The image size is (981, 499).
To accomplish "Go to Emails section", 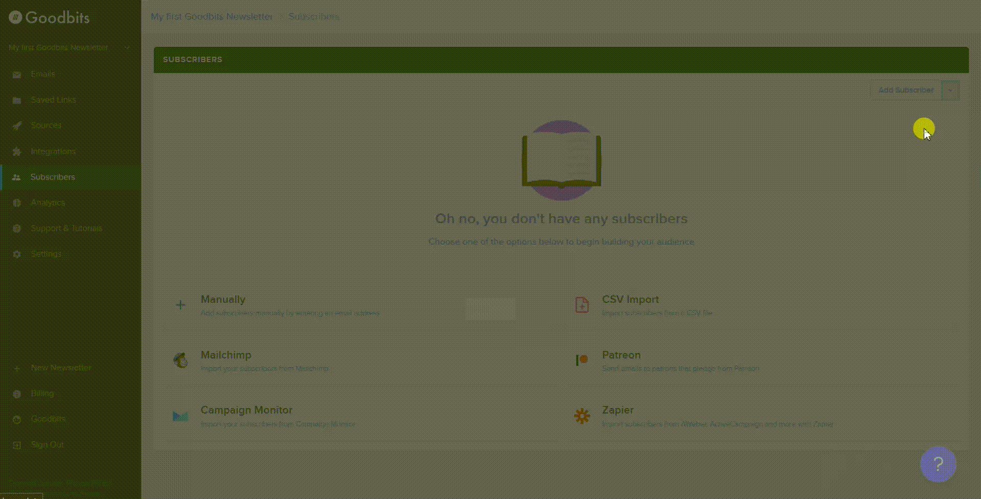I will (x=42, y=74).
